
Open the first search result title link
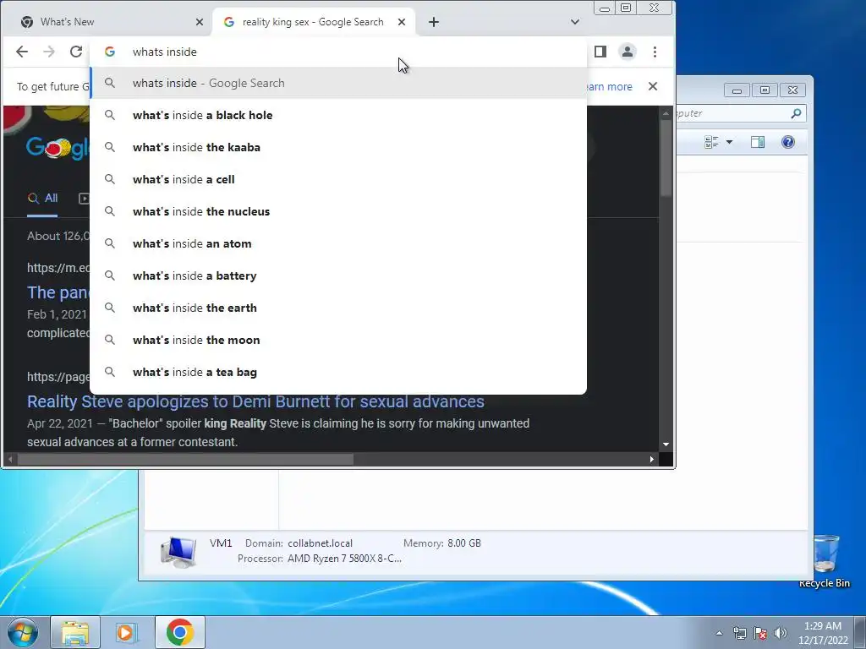[x=58, y=292]
